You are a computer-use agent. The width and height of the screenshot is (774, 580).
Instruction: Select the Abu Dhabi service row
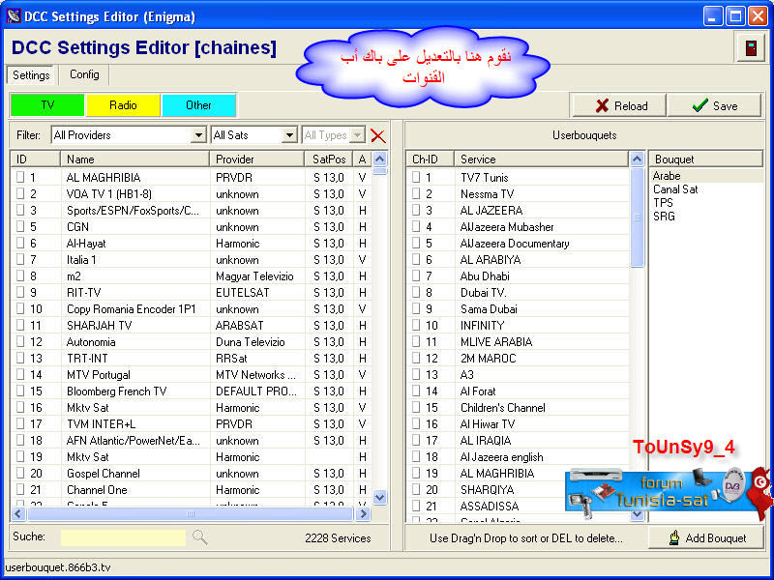[518, 275]
